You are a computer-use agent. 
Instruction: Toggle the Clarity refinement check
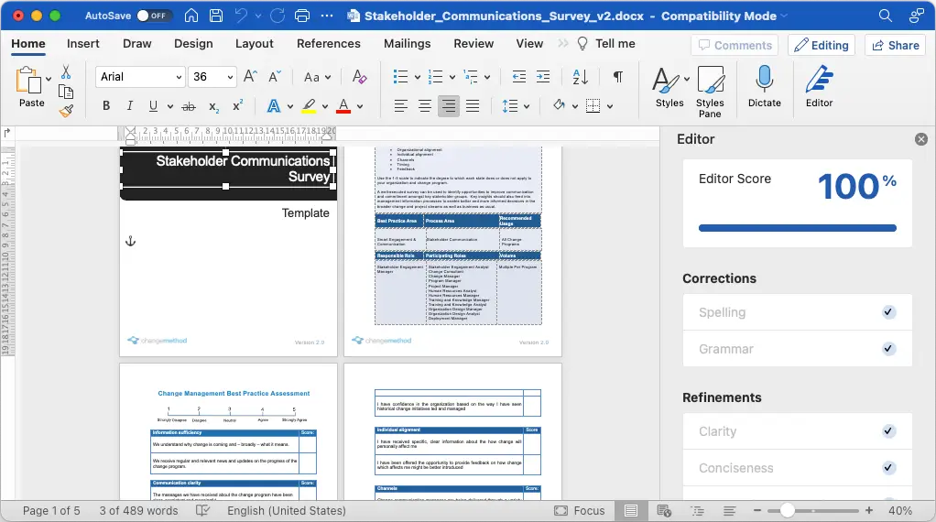[888, 431]
